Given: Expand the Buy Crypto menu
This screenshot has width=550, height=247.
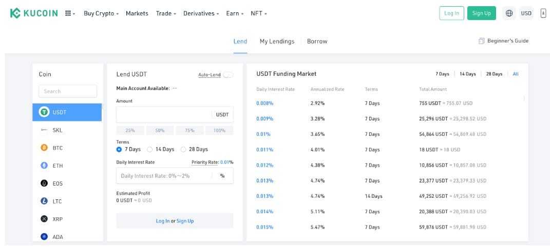Looking at the screenshot, I should (101, 13).
